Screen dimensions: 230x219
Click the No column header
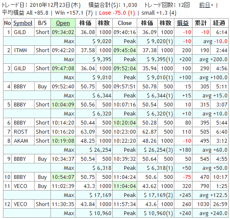click(7, 23)
